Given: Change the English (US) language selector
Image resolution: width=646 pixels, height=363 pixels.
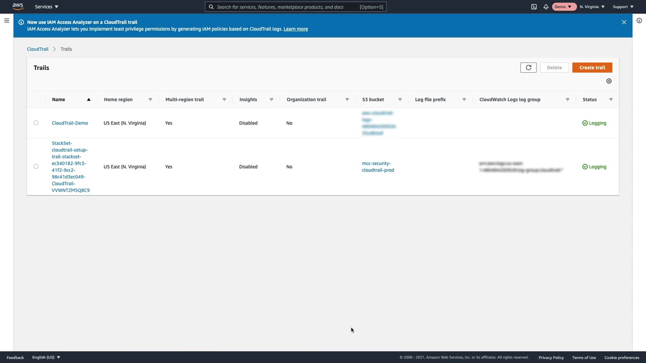Looking at the screenshot, I should (x=46, y=357).
